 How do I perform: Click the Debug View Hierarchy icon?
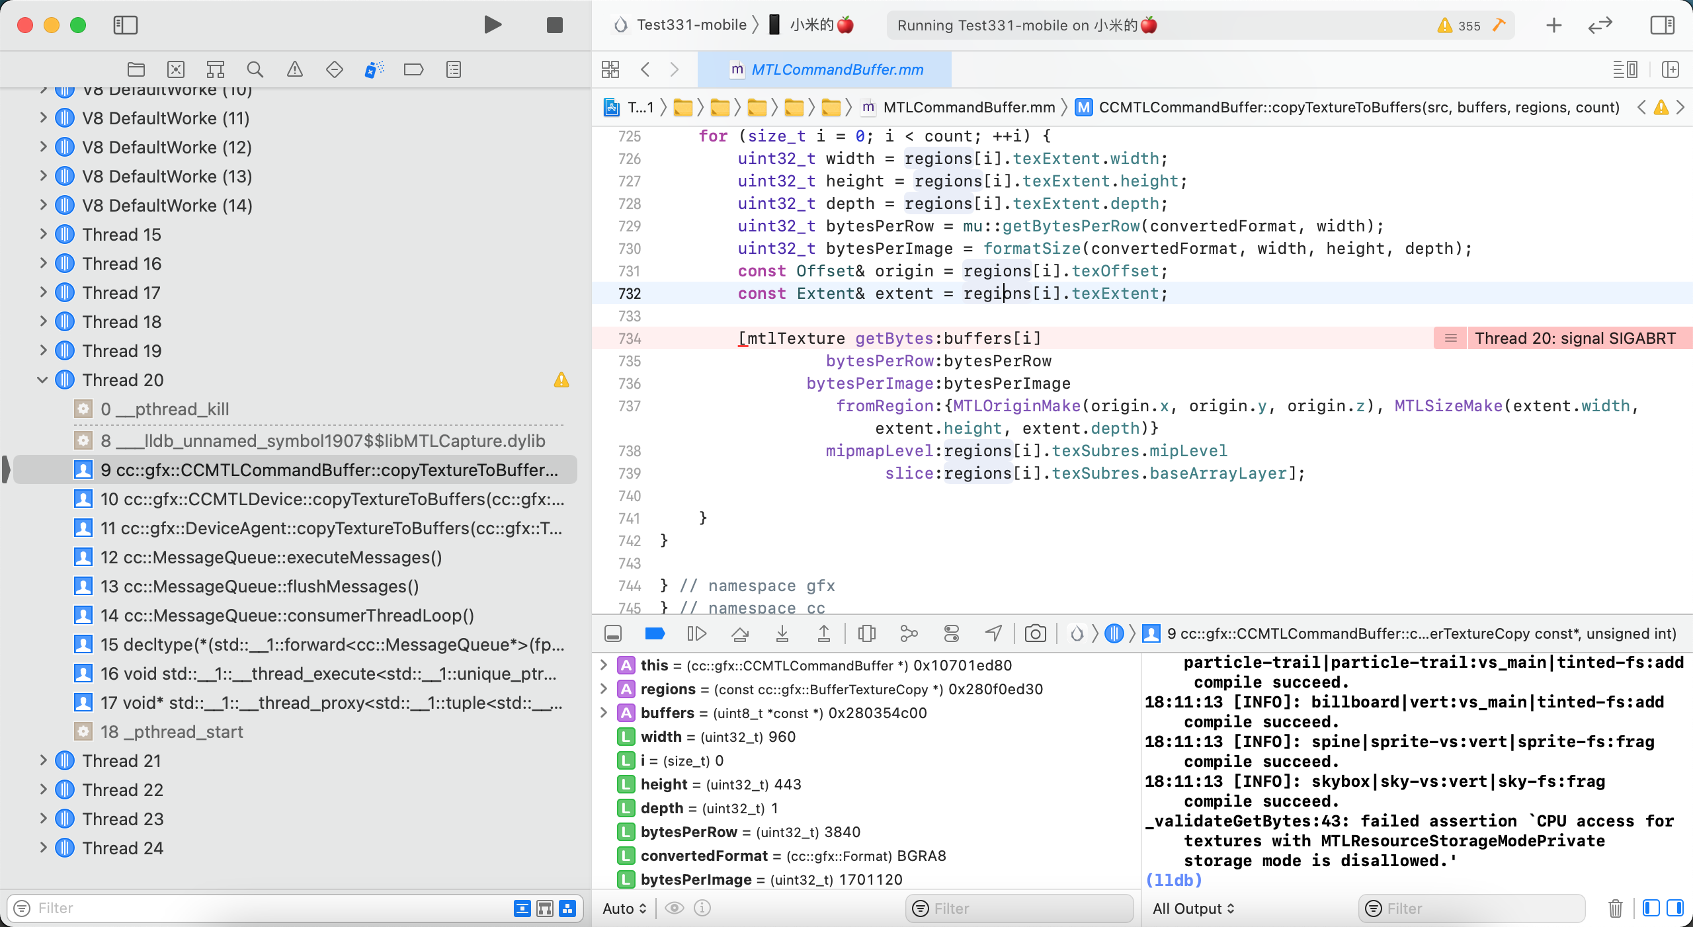(x=866, y=633)
